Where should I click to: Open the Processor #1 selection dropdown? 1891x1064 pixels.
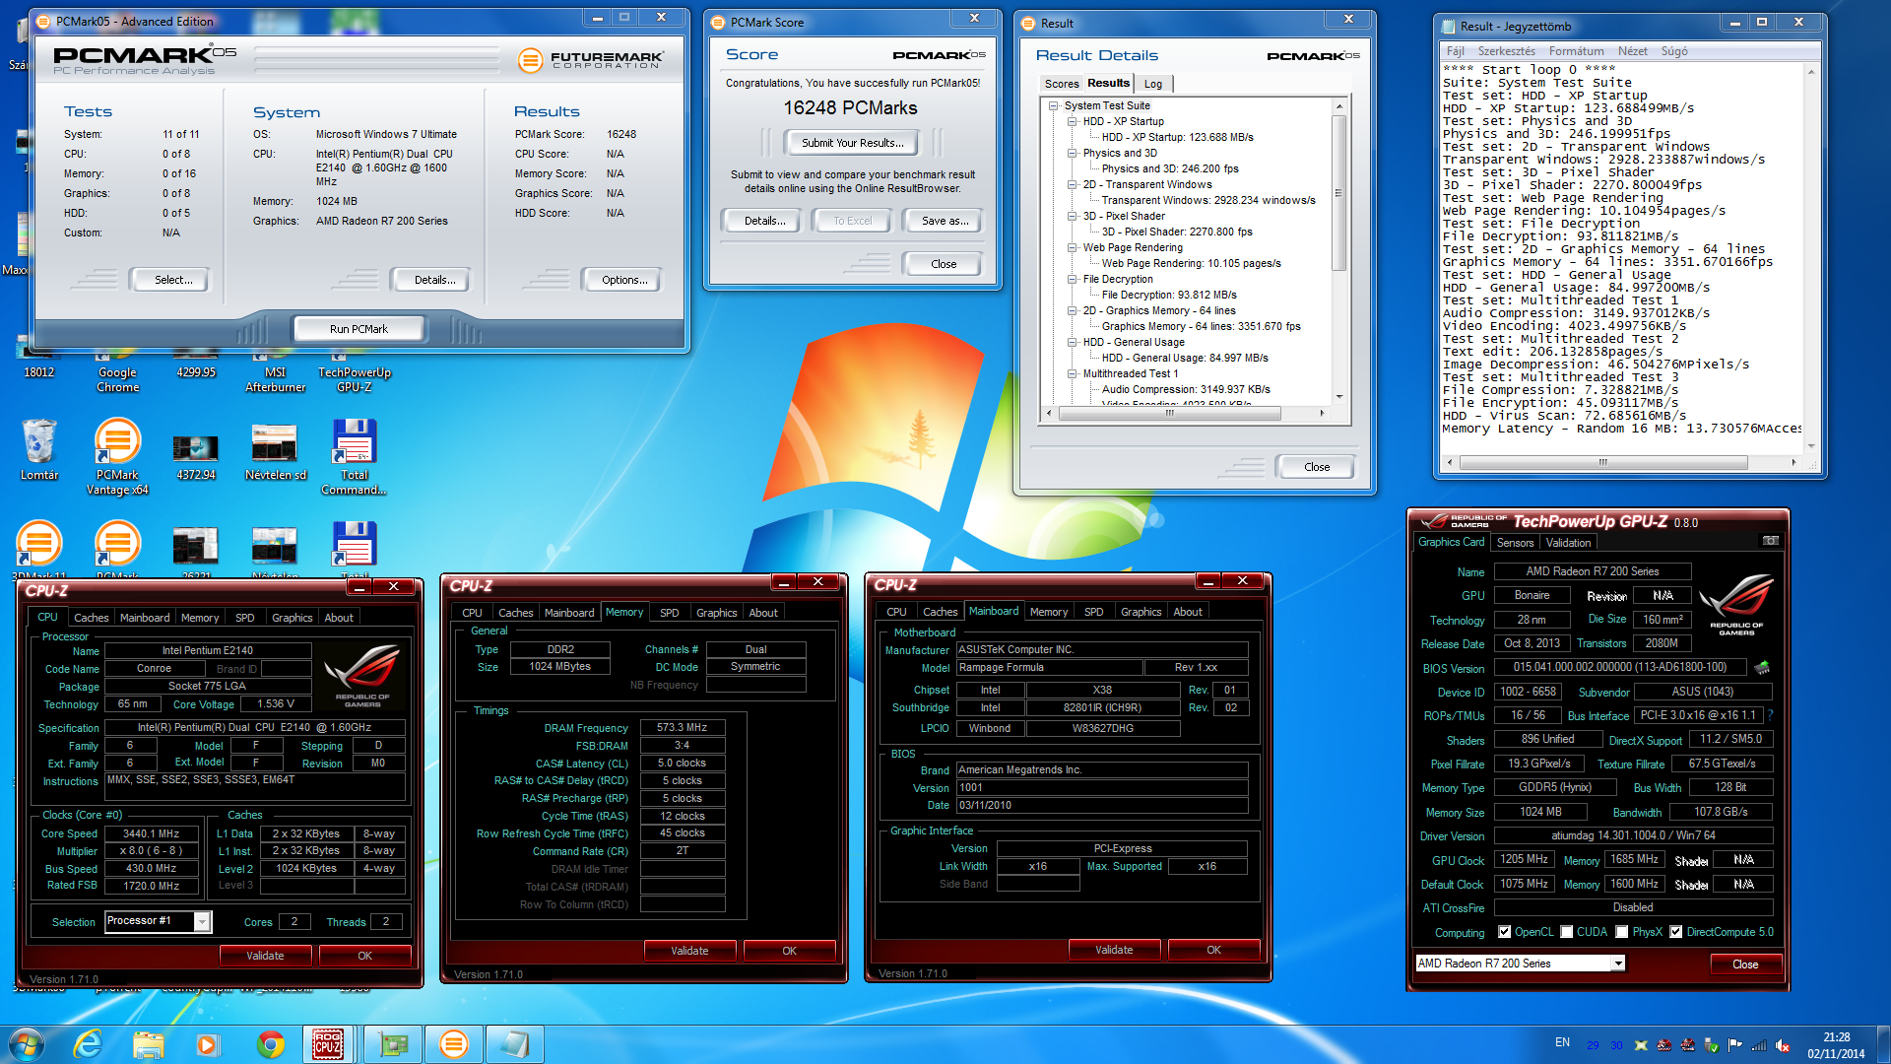pyautogui.click(x=201, y=921)
